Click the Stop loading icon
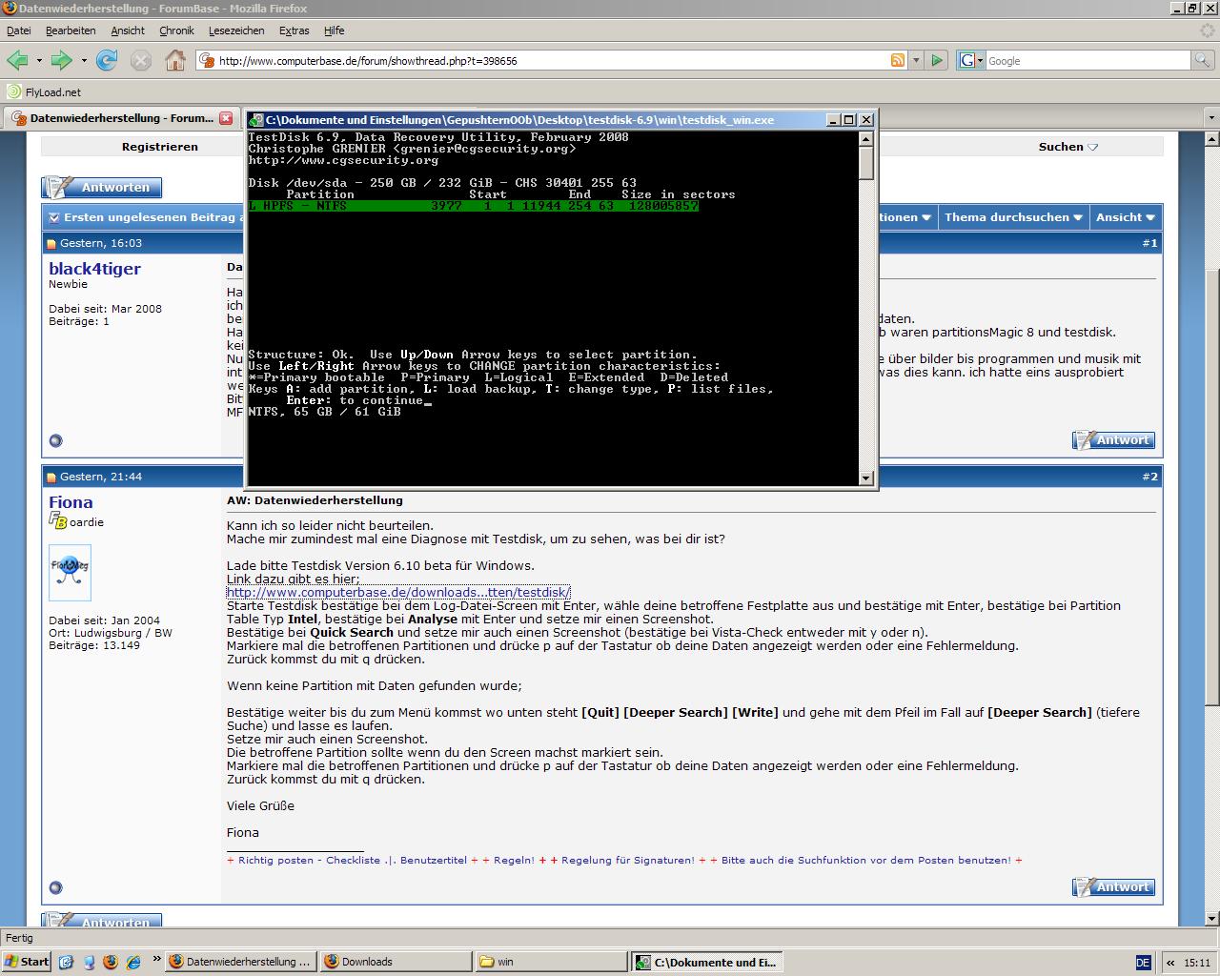The height and width of the screenshot is (976, 1220). coord(141,60)
